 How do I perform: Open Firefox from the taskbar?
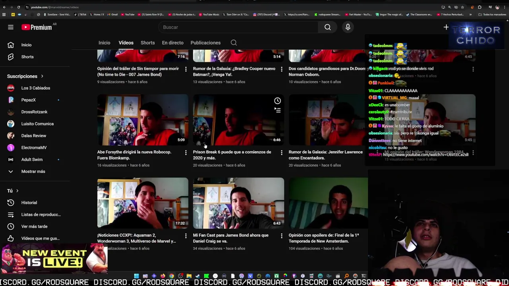click(163, 276)
